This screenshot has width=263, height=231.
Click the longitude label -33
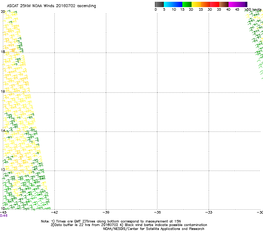(x=209, y=213)
